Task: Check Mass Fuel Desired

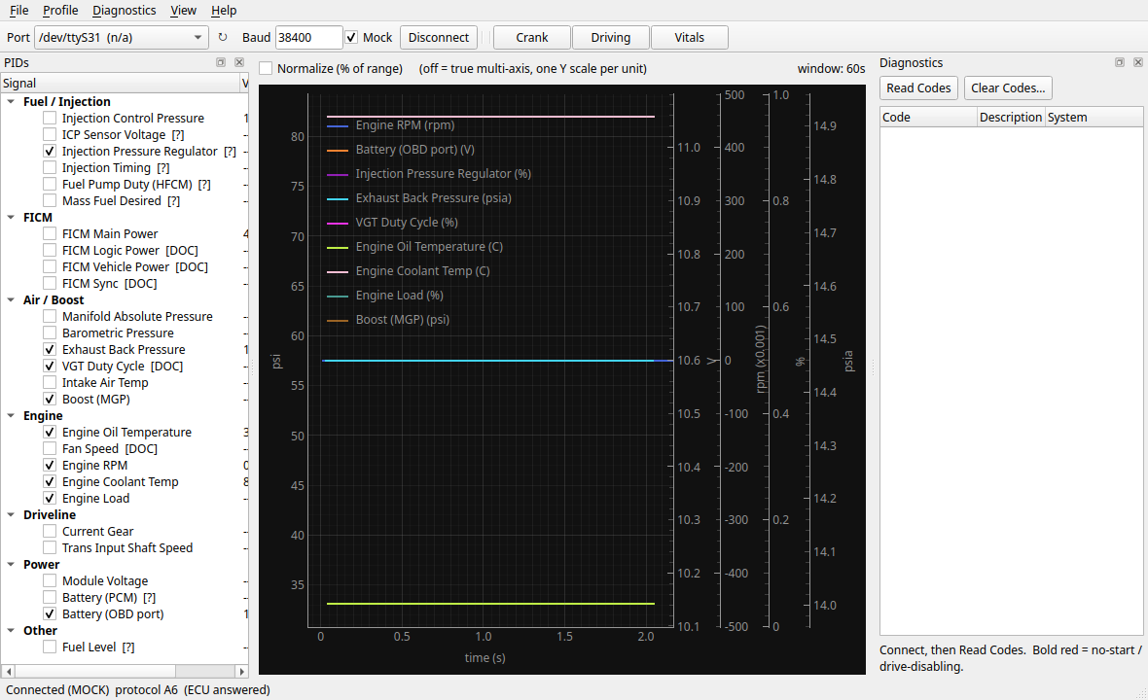Action: 50,200
